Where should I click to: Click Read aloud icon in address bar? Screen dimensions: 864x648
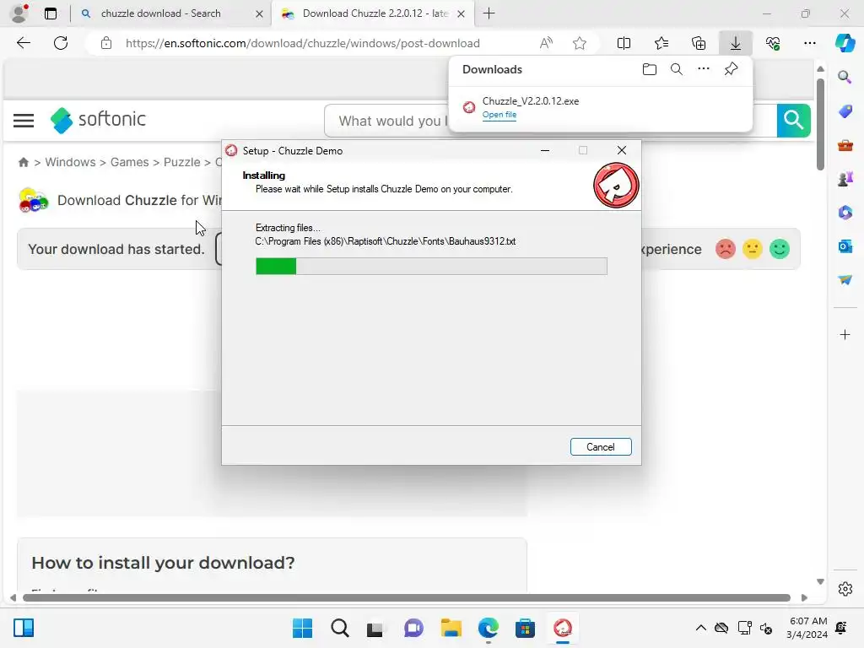click(546, 43)
